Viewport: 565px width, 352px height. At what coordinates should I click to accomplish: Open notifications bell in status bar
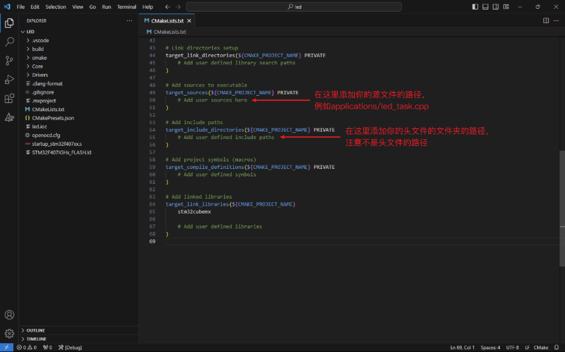click(556, 347)
